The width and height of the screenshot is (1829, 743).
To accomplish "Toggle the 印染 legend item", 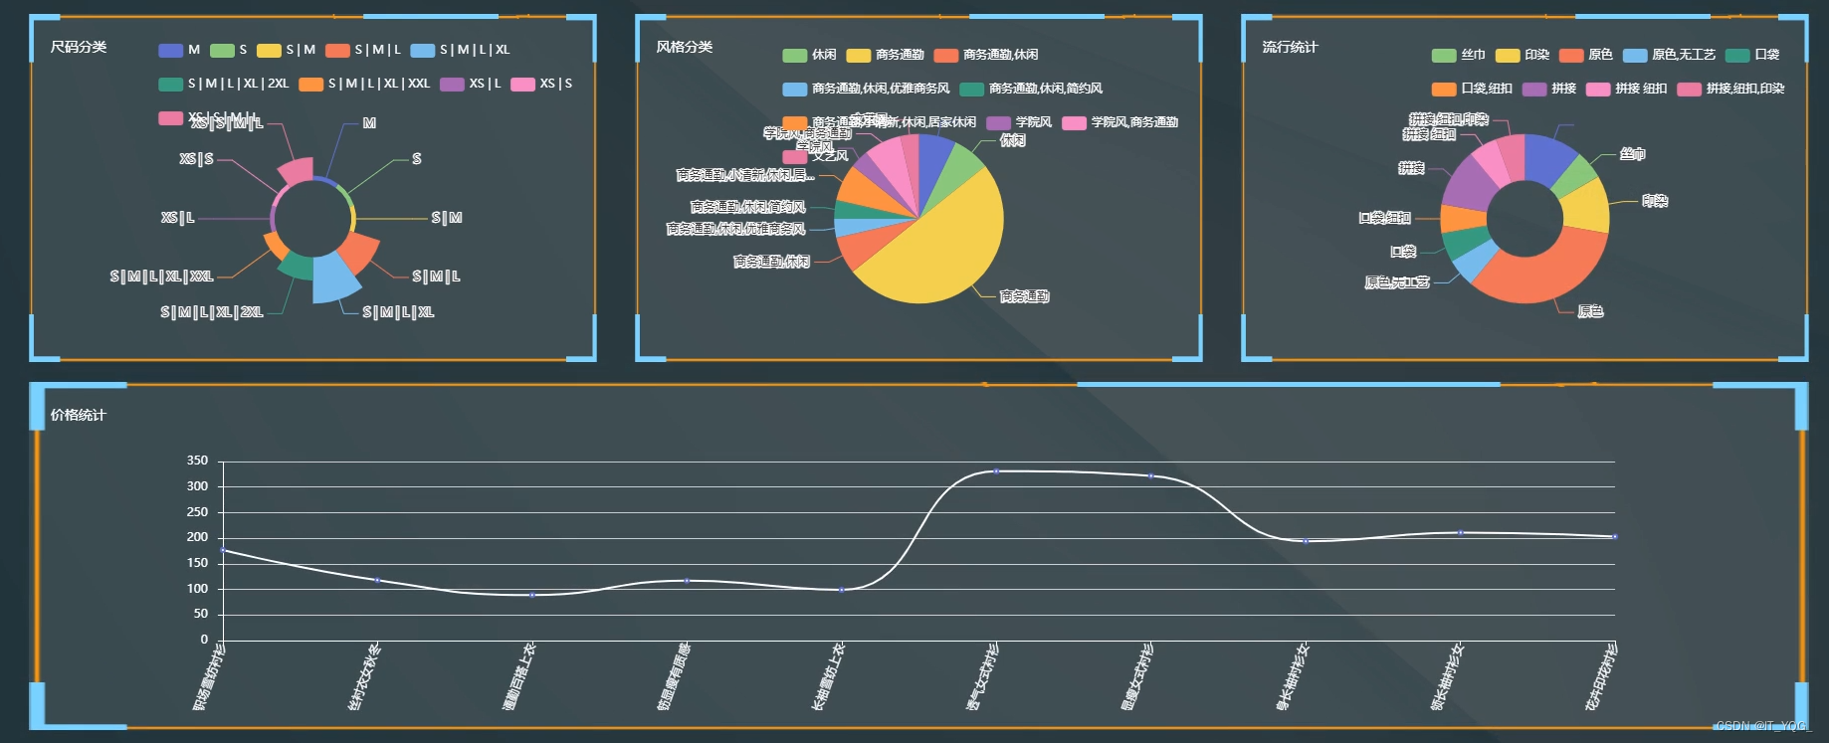I will tap(1523, 55).
